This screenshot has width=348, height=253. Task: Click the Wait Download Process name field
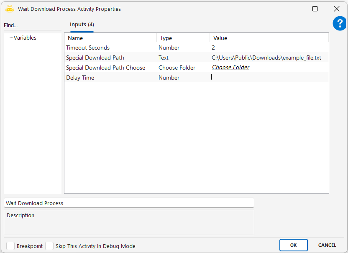pos(129,203)
